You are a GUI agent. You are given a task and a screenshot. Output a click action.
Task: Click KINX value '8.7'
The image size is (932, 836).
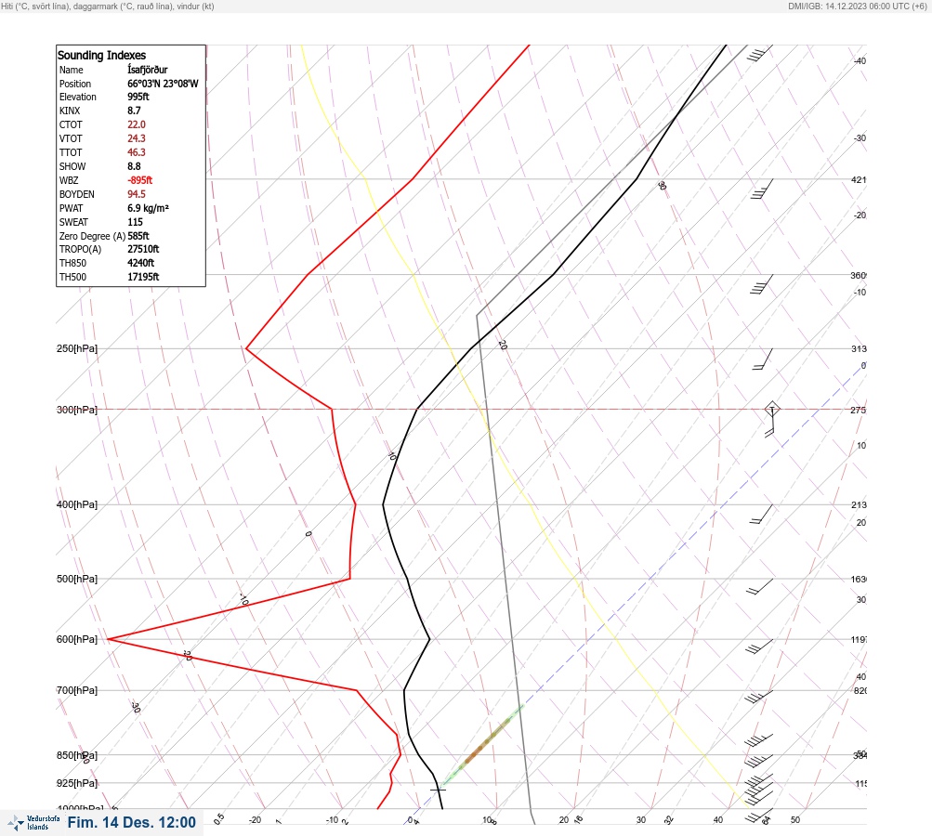[134, 111]
